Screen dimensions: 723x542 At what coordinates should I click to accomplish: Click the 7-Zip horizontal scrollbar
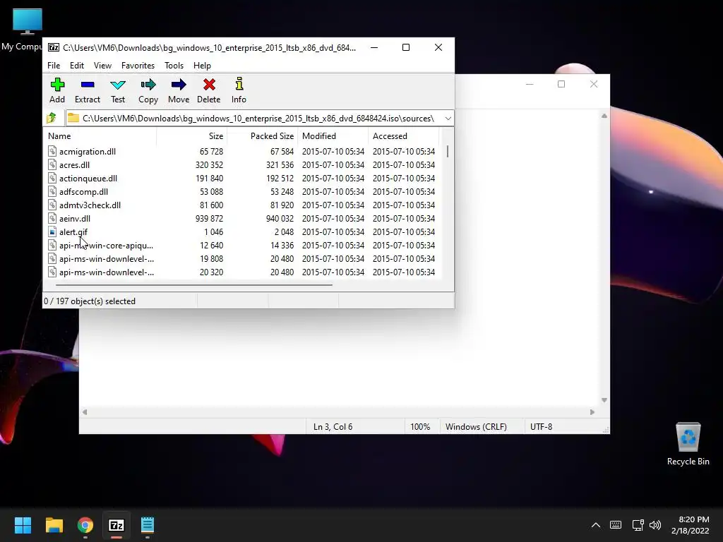coord(193,285)
